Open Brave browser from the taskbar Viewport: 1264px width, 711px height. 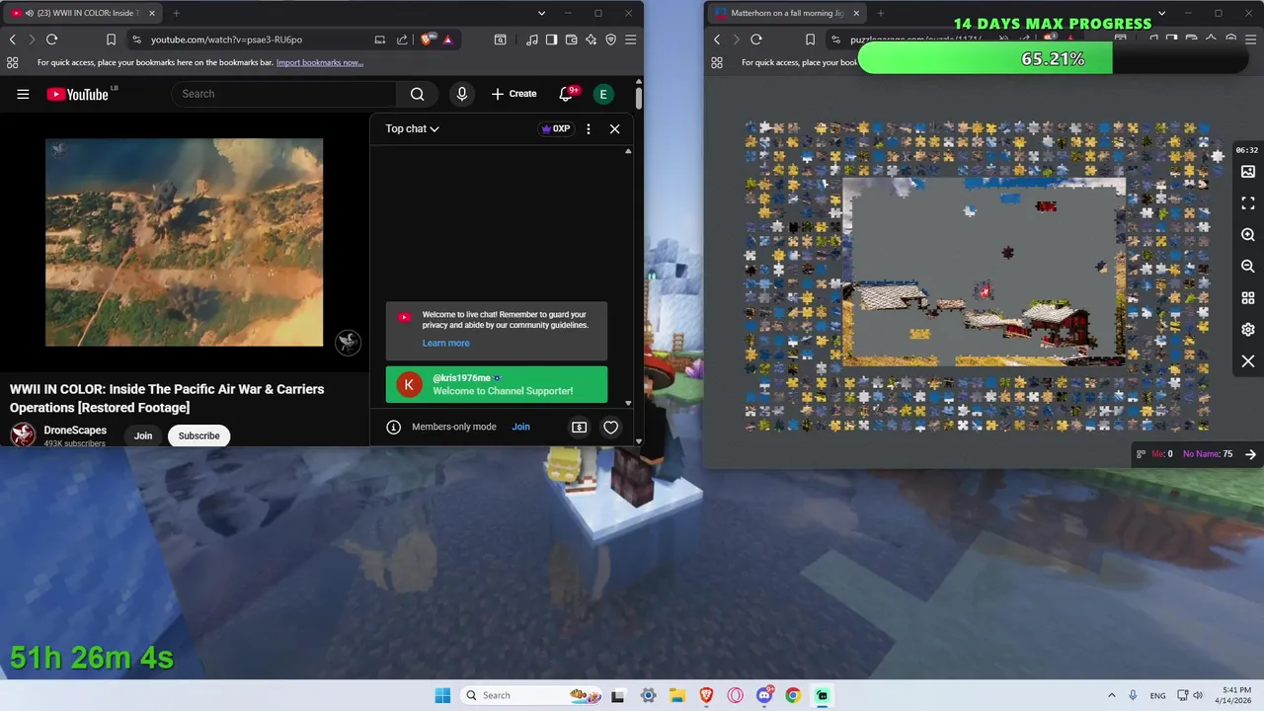707,695
